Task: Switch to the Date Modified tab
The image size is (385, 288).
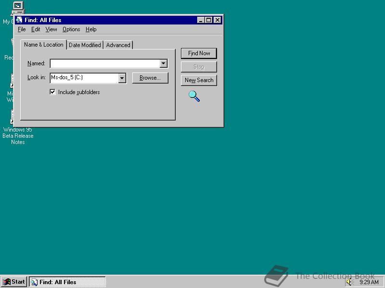Action: [x=85, y=45]
